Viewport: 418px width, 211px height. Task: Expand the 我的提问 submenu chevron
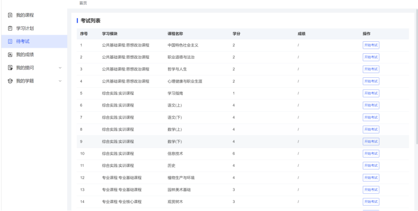click(x=60, y=68)
